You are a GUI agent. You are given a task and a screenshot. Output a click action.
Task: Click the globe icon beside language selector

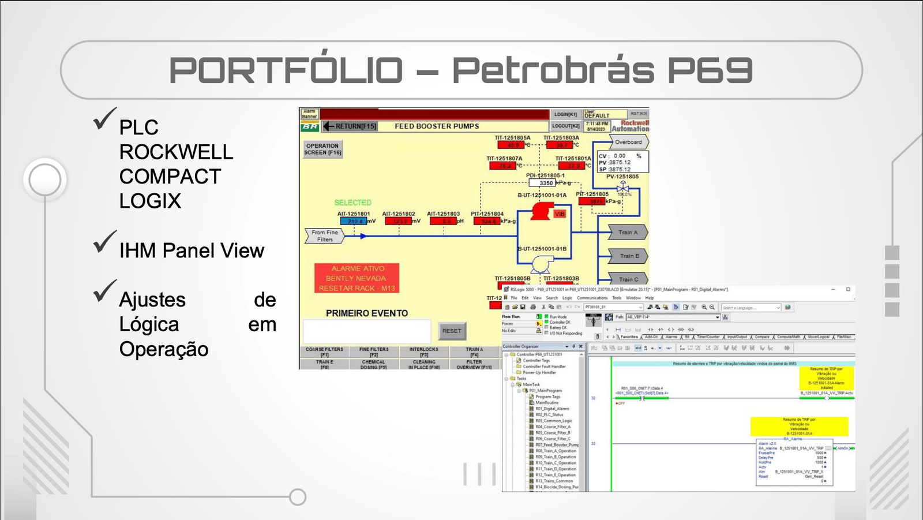[787, 307]
